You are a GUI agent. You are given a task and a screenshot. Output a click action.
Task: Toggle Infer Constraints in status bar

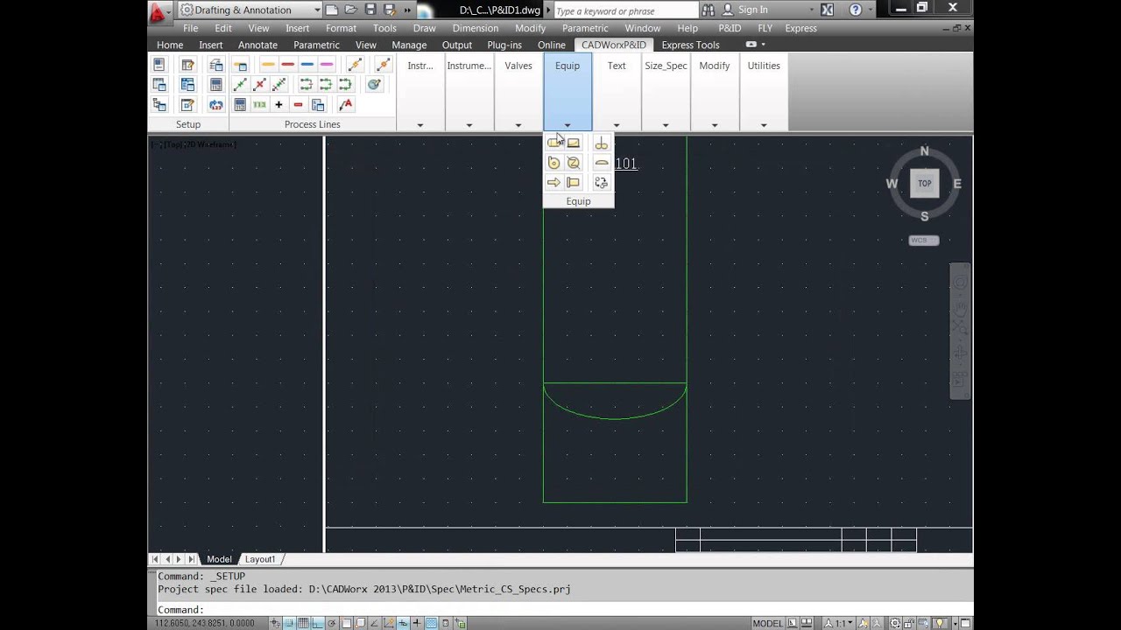pos(275,623)
